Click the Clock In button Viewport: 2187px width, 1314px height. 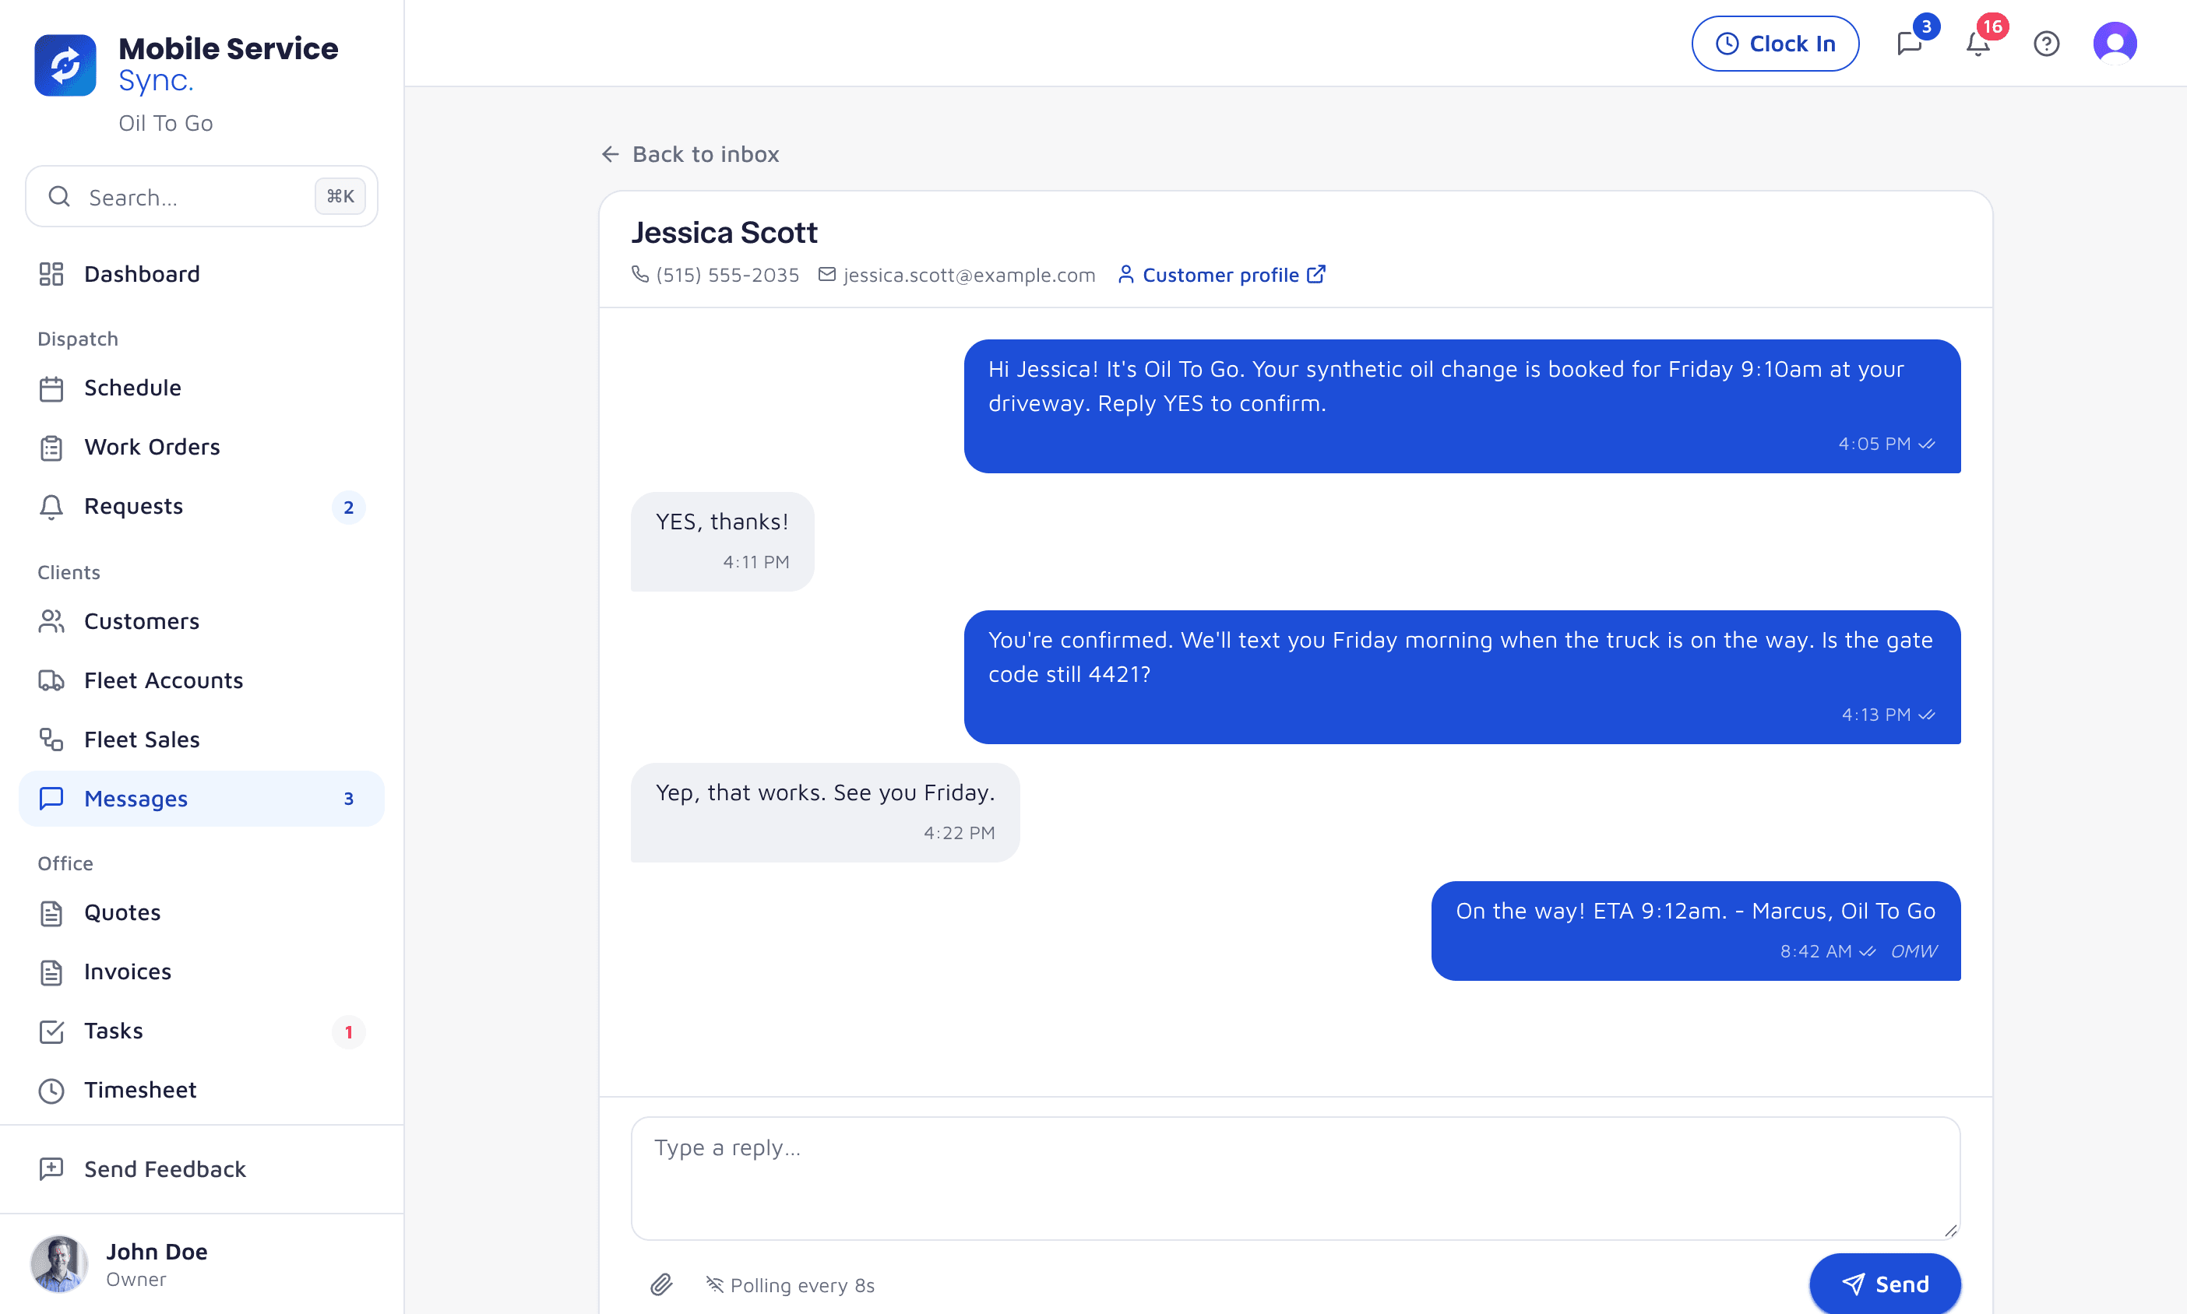tap(1774, 44)
